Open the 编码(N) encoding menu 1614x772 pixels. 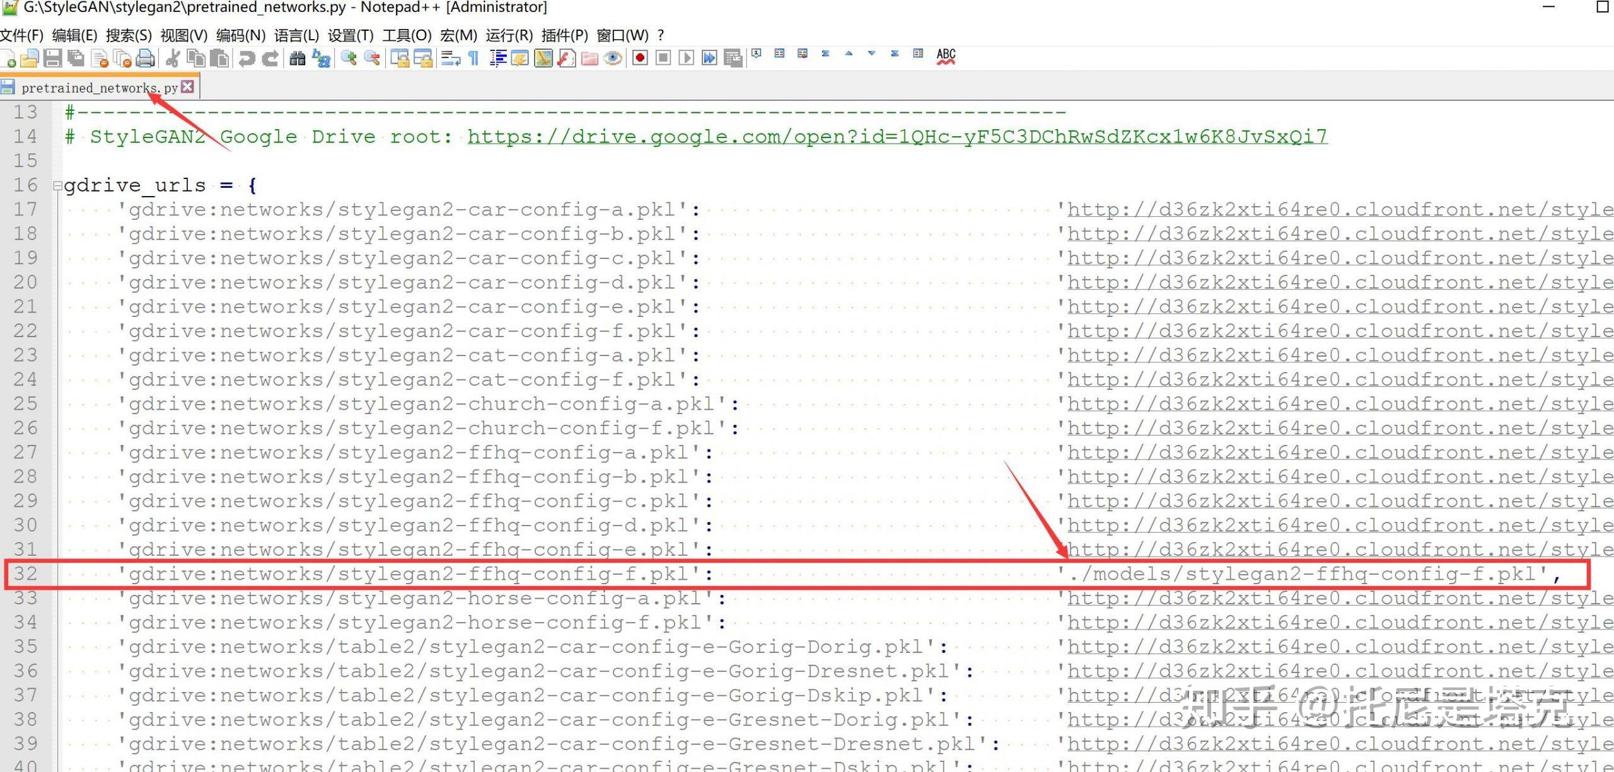pos(240,35)
